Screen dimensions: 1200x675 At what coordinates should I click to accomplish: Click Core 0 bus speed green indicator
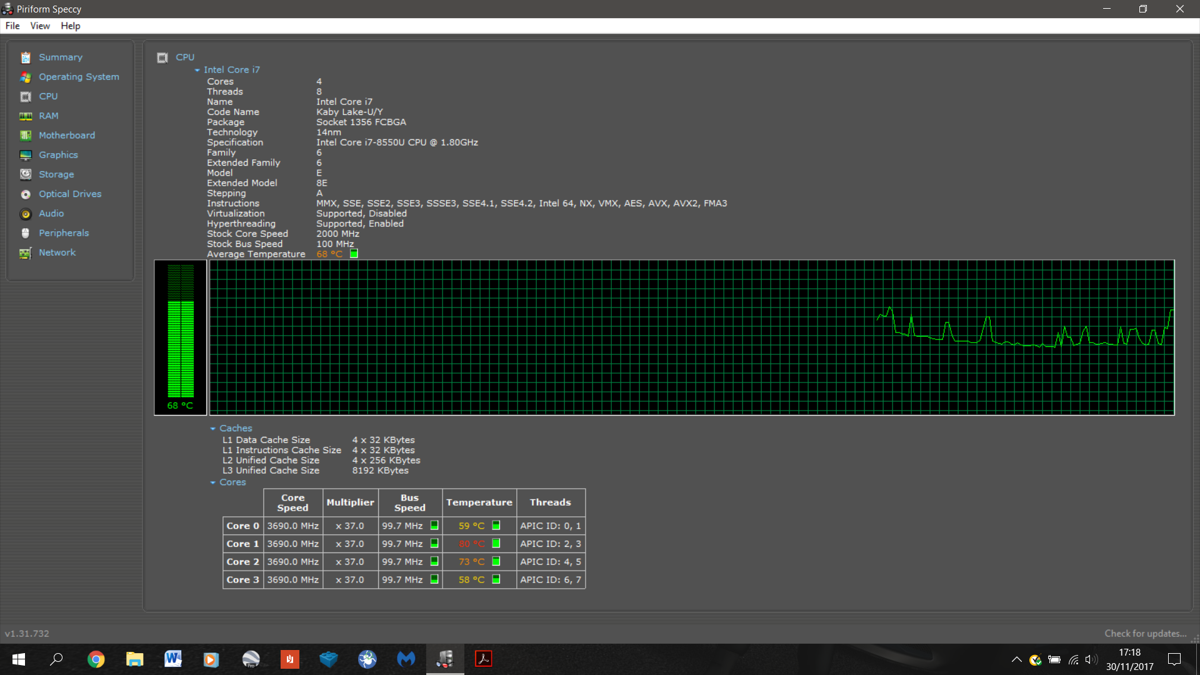[434, 526]
